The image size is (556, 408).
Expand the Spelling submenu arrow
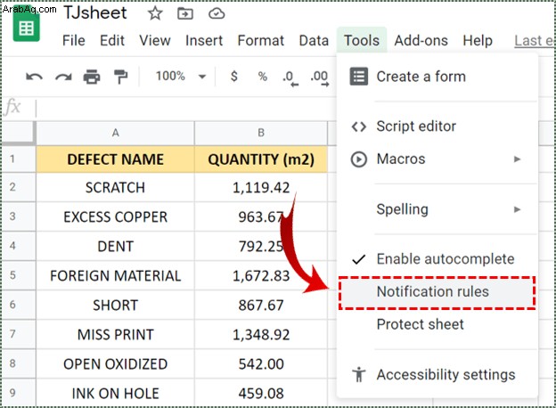(518, 209)
